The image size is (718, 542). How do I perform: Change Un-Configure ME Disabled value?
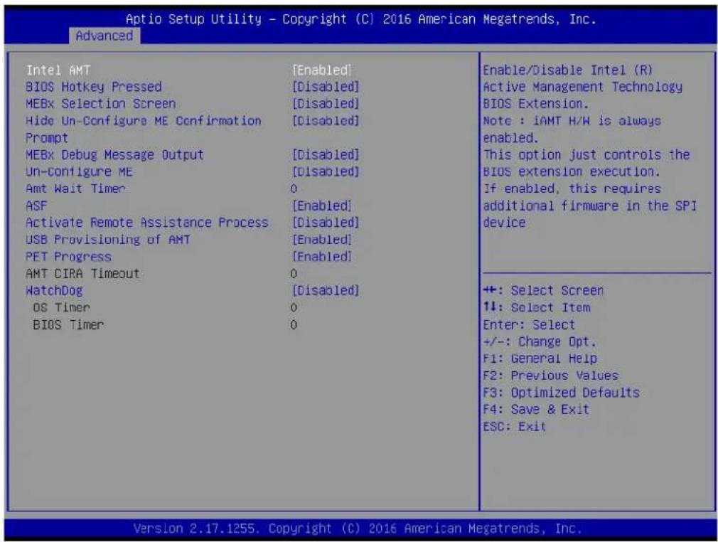pyautogui.click(x=326, y=172)
